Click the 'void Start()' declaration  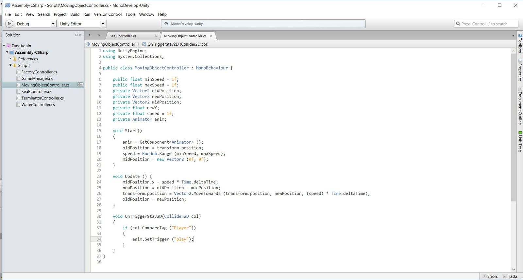(x=127, y=131)
